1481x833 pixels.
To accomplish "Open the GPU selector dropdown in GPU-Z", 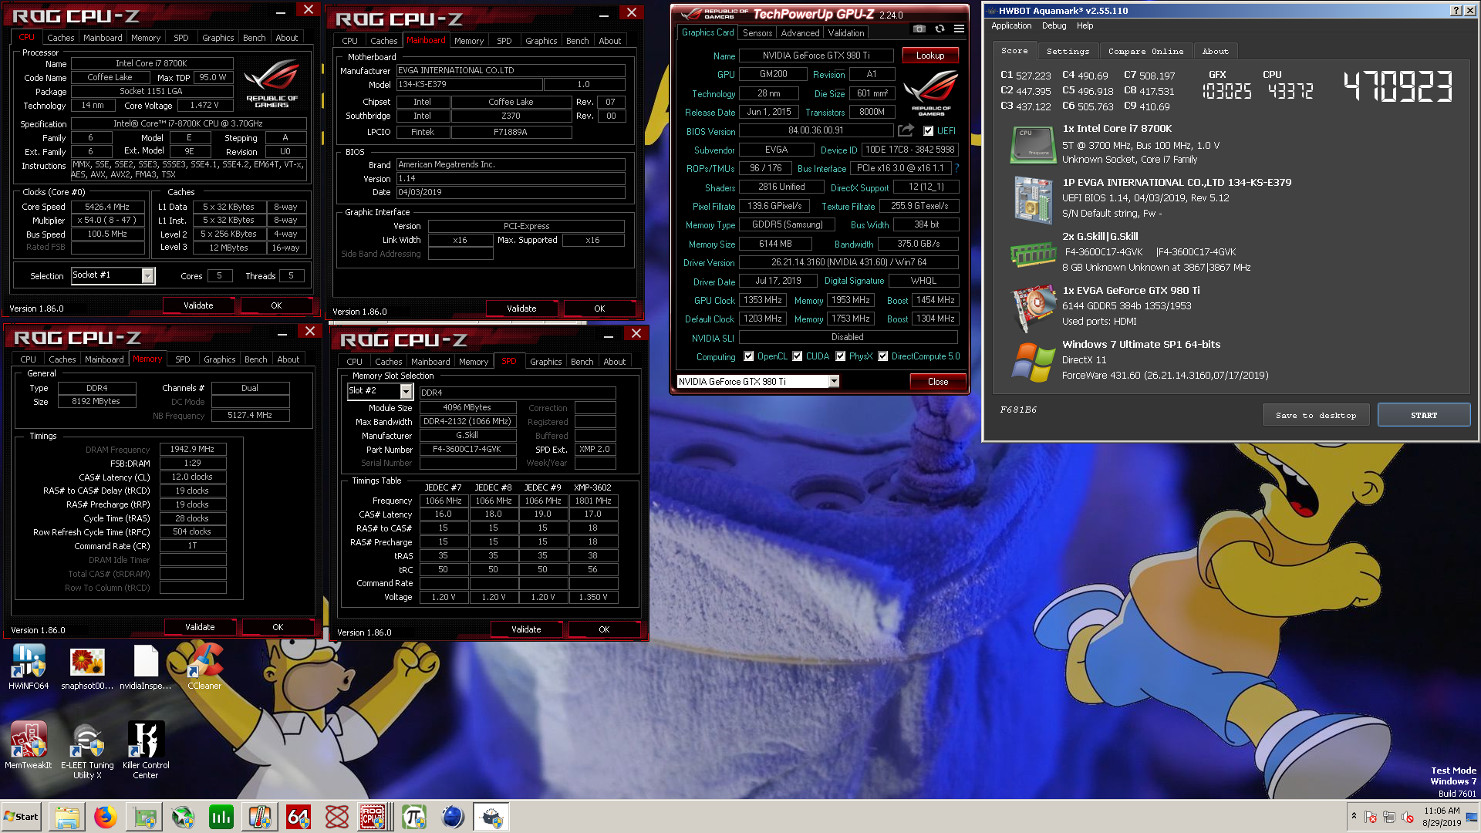I will [834, 381].
